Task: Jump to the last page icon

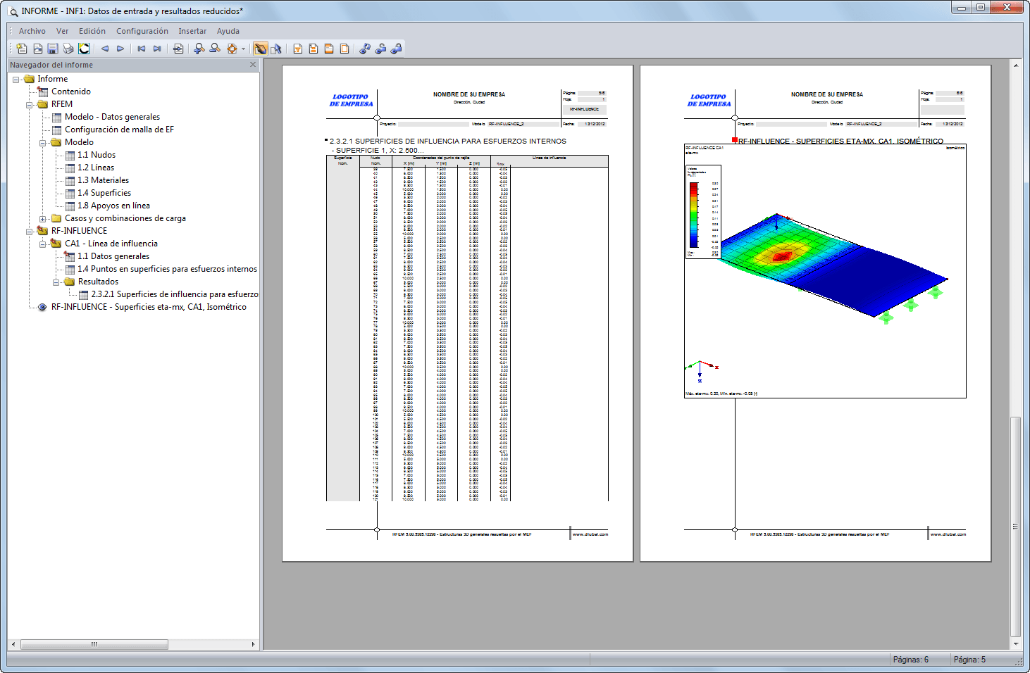Action: 157,49
